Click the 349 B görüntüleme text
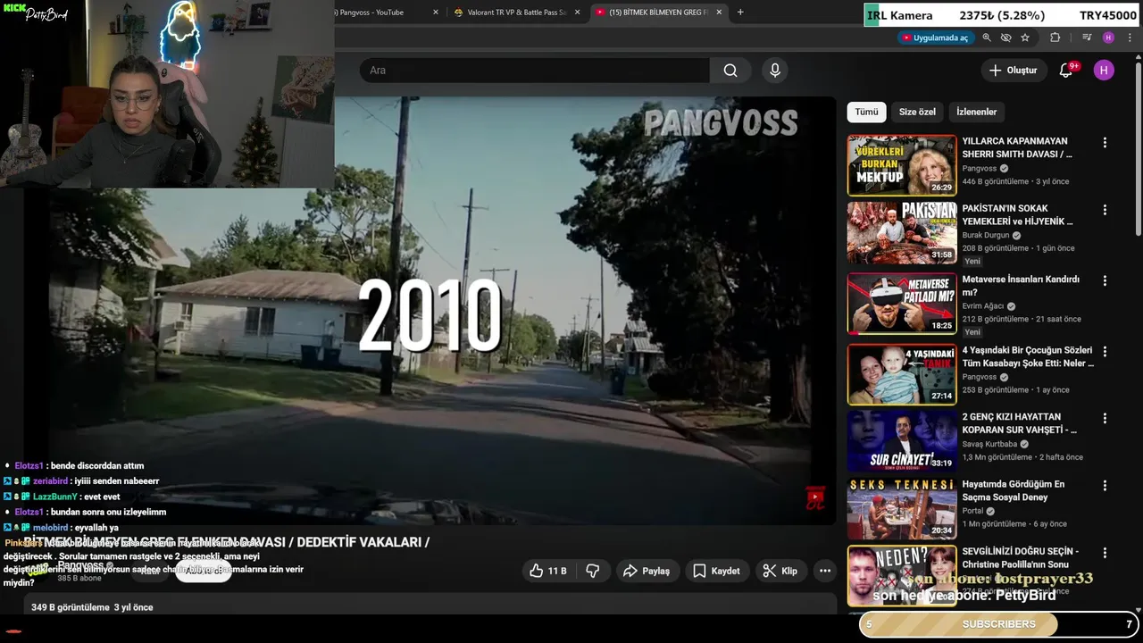The image size is (1143, 643). pyautogui.click(x=71, y=607)
